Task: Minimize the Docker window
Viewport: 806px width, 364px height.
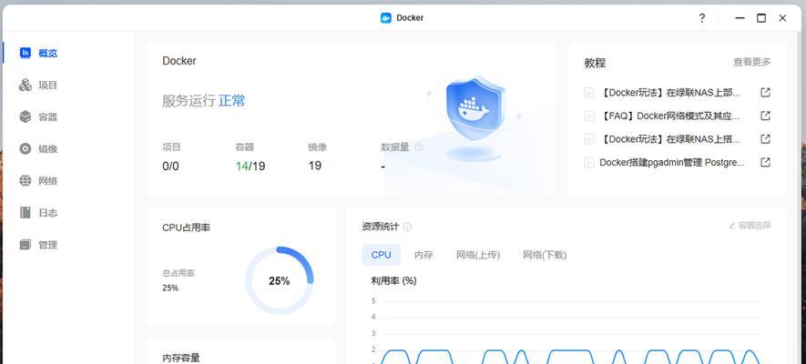Action: [x=740, y=18]
